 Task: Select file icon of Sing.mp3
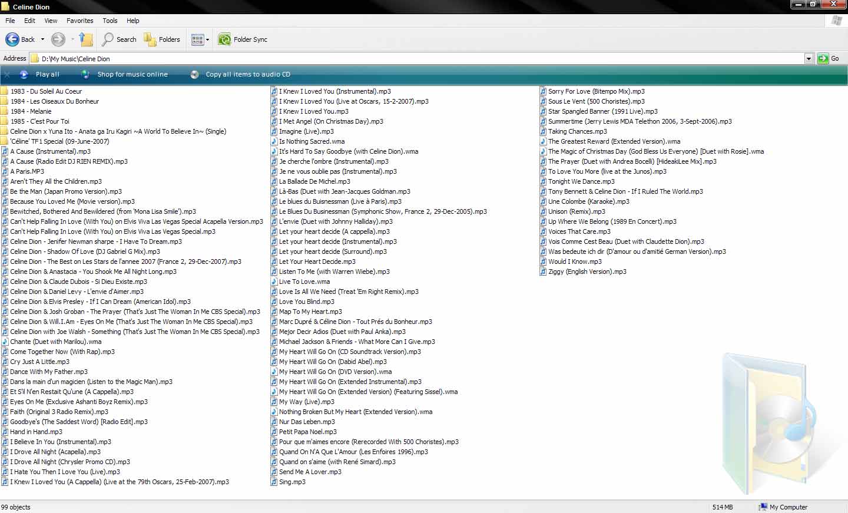[274, 482]
